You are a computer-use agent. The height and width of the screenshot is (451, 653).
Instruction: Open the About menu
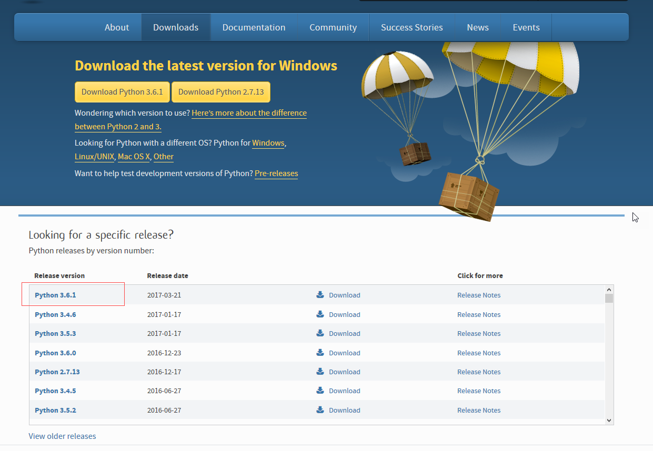117,27
